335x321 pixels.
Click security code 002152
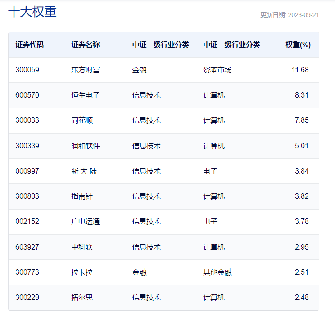(x=27, y=222)
